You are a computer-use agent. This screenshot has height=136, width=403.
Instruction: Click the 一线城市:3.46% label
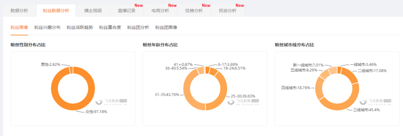click(363, 65)
